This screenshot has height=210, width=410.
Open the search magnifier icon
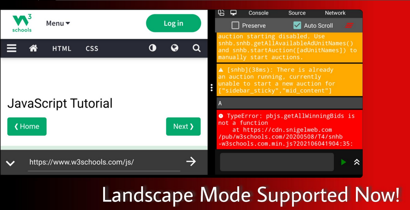pyautogui.click(x=196, y=48)
